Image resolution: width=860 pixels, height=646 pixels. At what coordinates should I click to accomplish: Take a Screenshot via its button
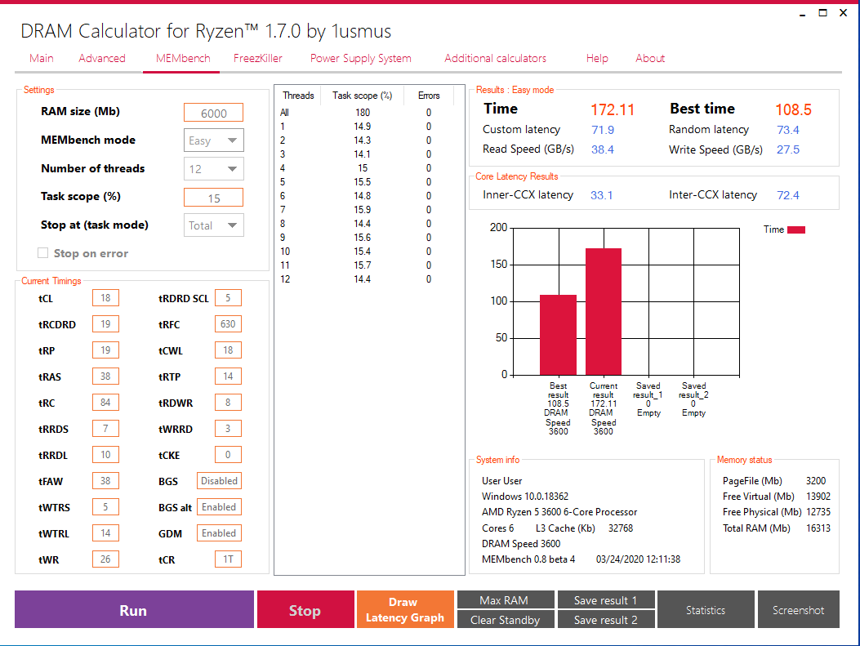tap(798, 610)
